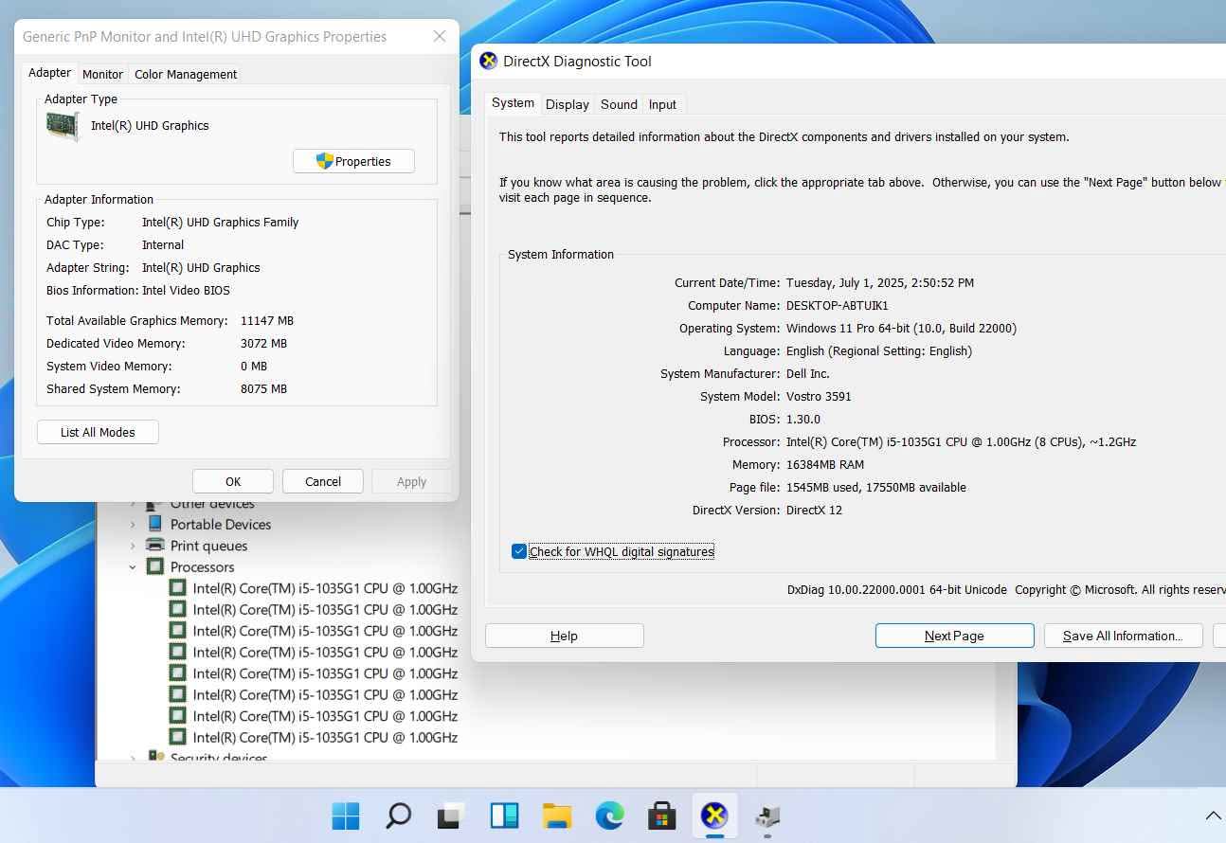Go to Next Page in DxDiag
Image resolution: width=1226 pixels, height=843 pixels.
(954, 636)
